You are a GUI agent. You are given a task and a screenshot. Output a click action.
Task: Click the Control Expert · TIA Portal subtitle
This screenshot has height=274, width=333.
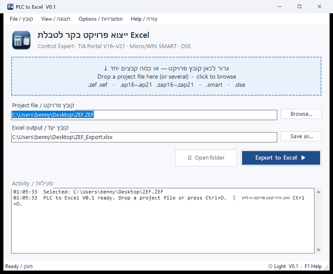114,46
